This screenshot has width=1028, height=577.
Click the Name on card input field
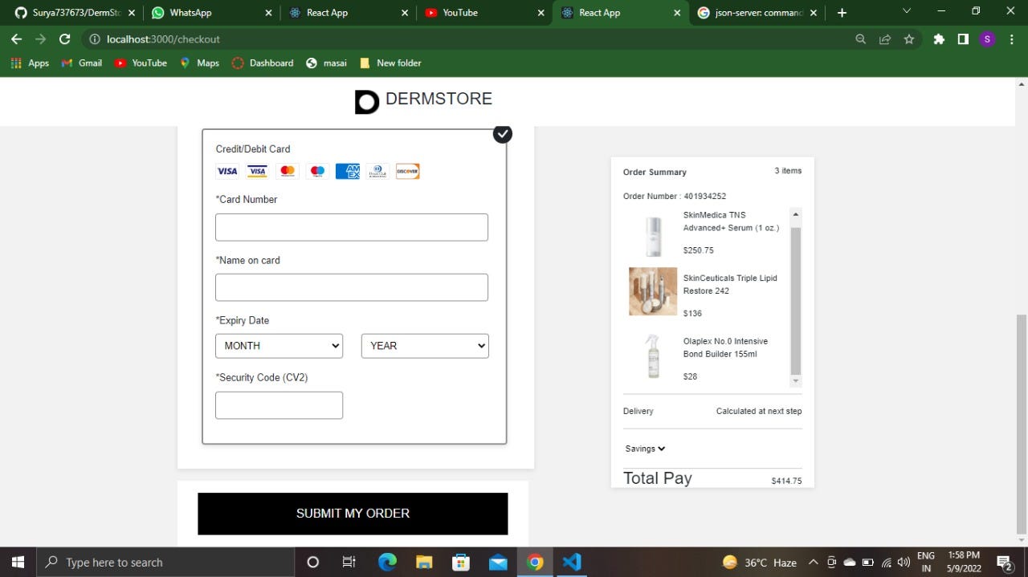point(352,287)
